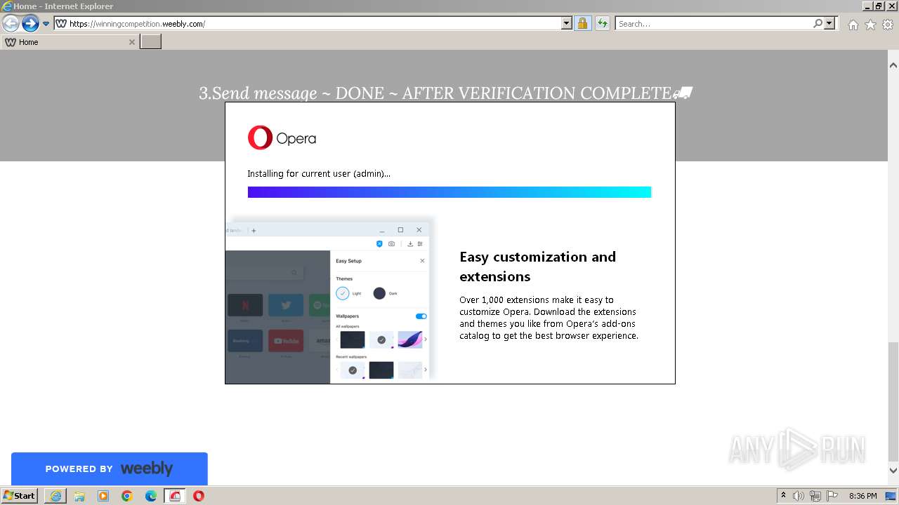Click the dark wallpaper thumbnail under All wallpapers
This screenshot has height=505, width=899.
tap(353, 339)
